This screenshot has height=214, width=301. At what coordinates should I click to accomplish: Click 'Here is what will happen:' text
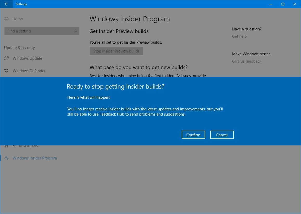pyautogui.click(x=89, y=97)
